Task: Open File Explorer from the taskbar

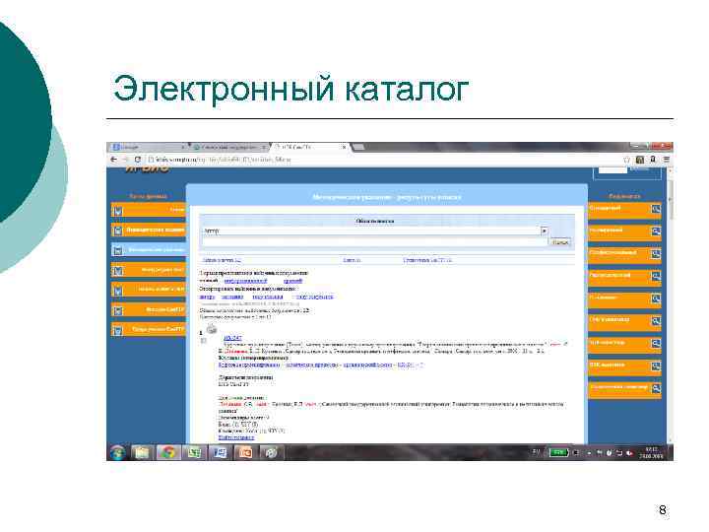Action: click(x=142, y=452)
